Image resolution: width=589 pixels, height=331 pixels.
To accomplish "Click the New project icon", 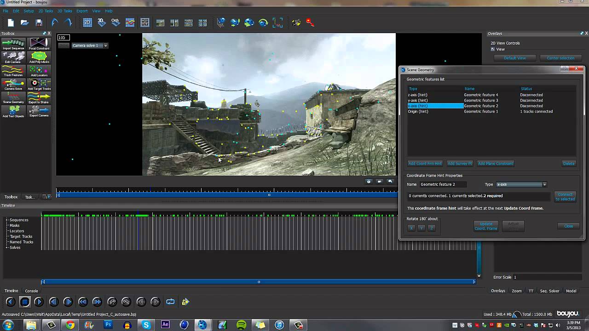I will [x=11, y=23].
